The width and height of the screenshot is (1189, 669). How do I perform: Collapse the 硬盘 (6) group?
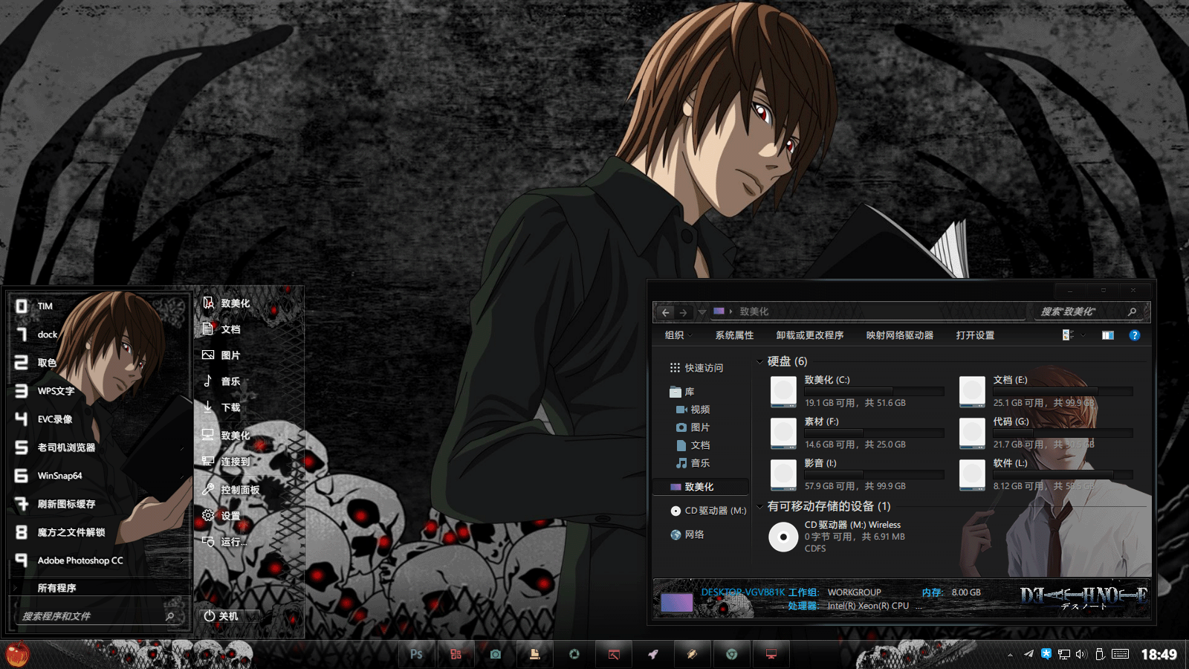(759, 361)
